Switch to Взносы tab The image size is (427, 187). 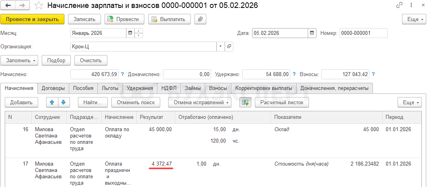[x=218, y=88]
